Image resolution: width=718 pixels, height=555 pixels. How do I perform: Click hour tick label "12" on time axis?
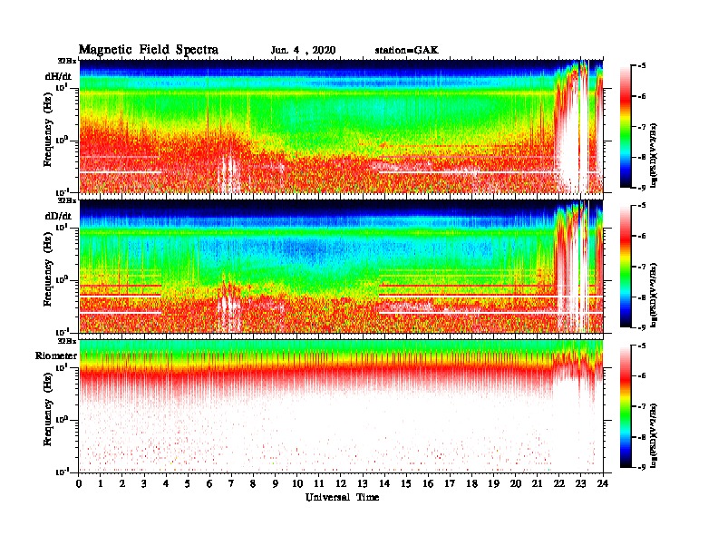(341, 483)
